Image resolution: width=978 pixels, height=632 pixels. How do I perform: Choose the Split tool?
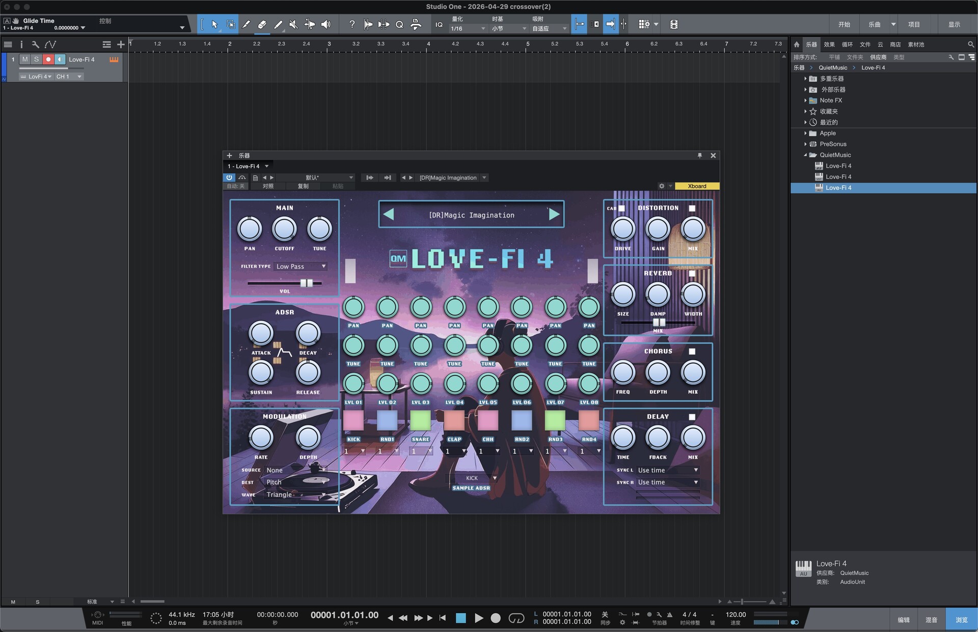coord(246,24)
